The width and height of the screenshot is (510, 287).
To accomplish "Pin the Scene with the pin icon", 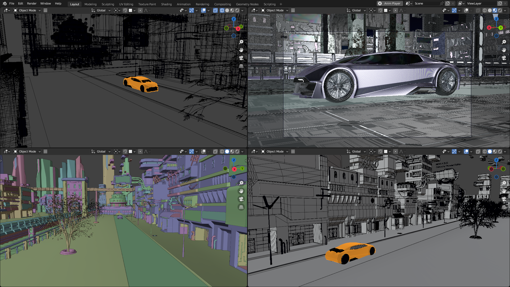I will [x=441, y=3].
